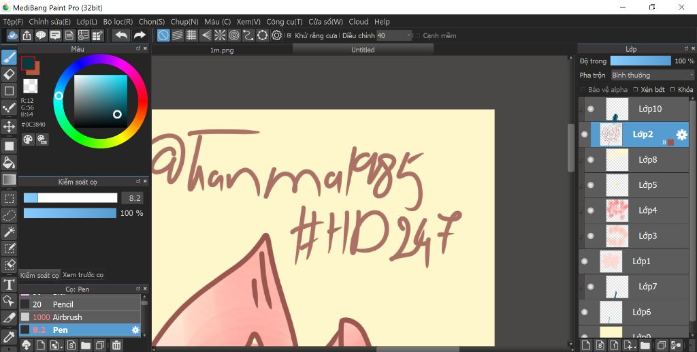
Task: Open Tệp(F) menu
Action: click(13, 22)
